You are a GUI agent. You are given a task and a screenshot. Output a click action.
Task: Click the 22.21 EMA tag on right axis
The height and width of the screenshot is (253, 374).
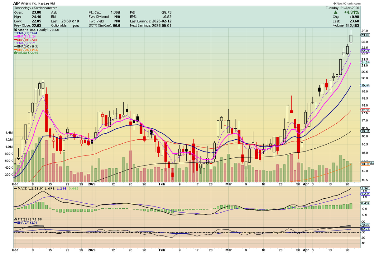[365, 51]
